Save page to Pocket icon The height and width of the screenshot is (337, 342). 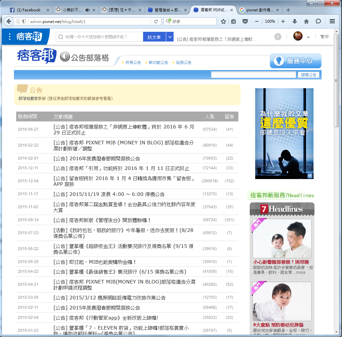point(245,21)
